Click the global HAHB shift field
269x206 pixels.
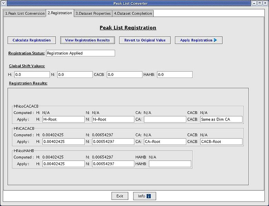point(175,75)
